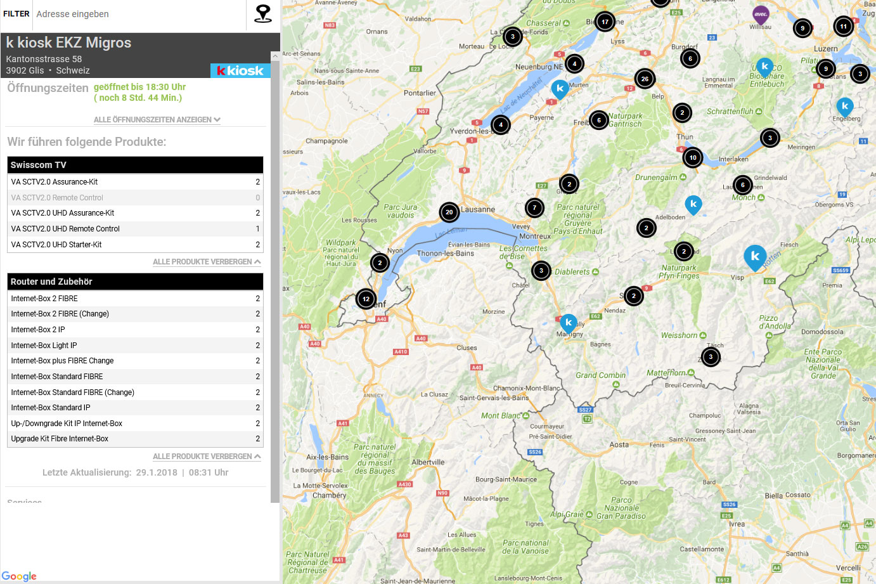This screenshot has height=584, width=876.
Task: Open the FILTER menu
Action: 16,14
